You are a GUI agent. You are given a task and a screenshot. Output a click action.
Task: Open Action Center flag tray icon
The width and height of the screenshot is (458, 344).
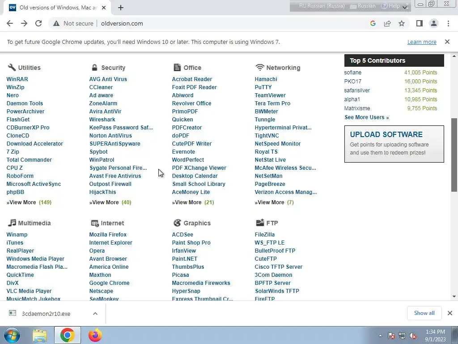pos(391,336)
